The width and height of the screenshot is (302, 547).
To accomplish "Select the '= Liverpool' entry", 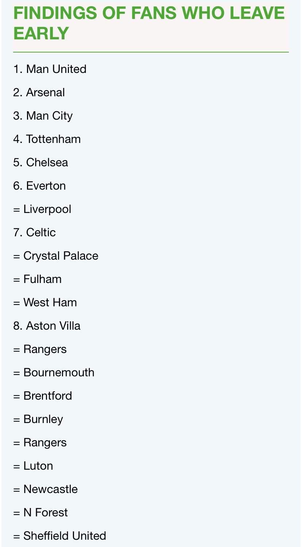I will coord(42,209).
